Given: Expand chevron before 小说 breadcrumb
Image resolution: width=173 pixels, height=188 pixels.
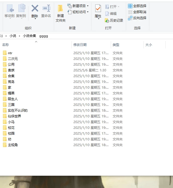Looking at the screenshot, I should pyautogui.click(x=6, y=36).
